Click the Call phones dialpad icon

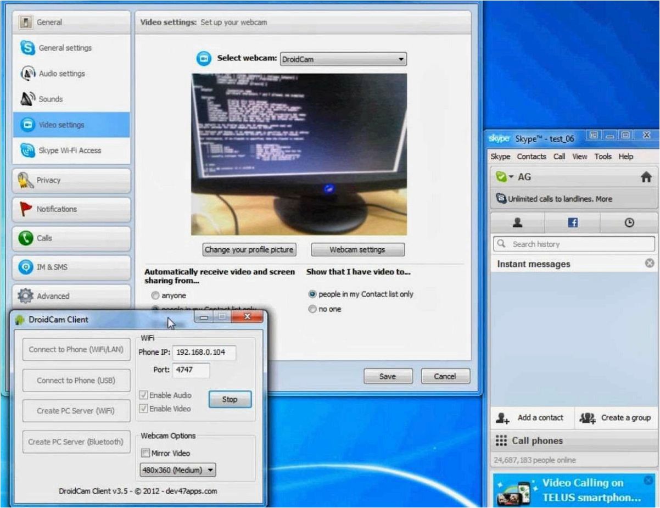[x=501, y=440]
